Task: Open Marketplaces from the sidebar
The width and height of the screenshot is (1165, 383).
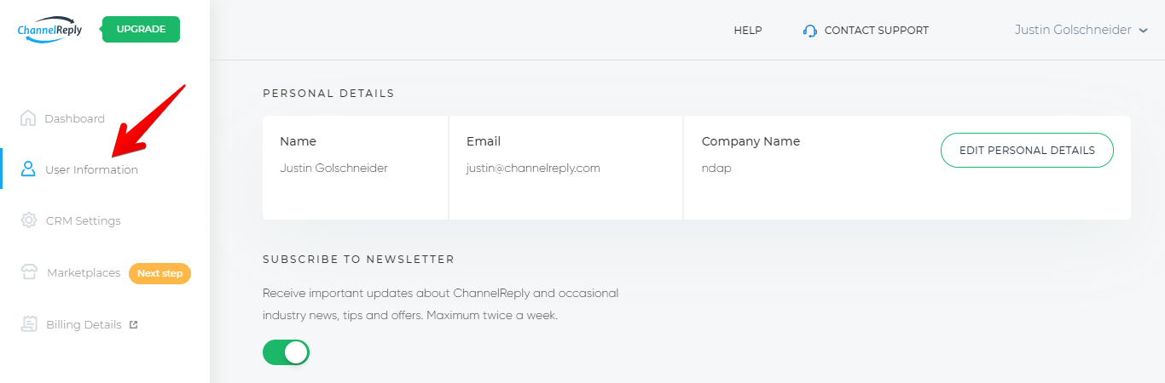Action: coord(84,272)
